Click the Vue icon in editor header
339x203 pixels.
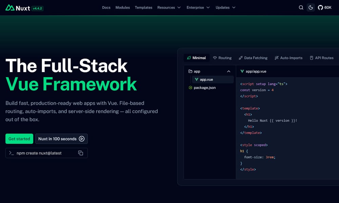click(242, 71)
